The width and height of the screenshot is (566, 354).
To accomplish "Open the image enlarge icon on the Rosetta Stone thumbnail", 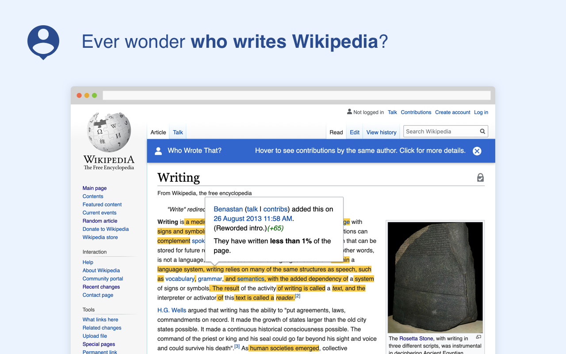I will (x=478, y=336).
